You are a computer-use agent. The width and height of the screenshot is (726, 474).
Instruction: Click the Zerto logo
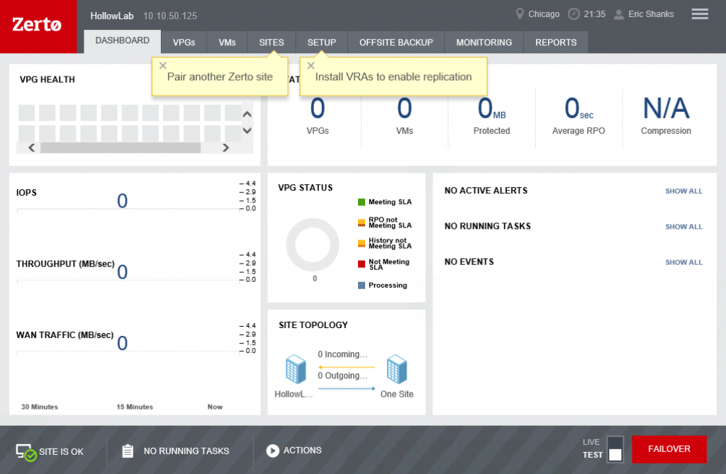(37, 25)
